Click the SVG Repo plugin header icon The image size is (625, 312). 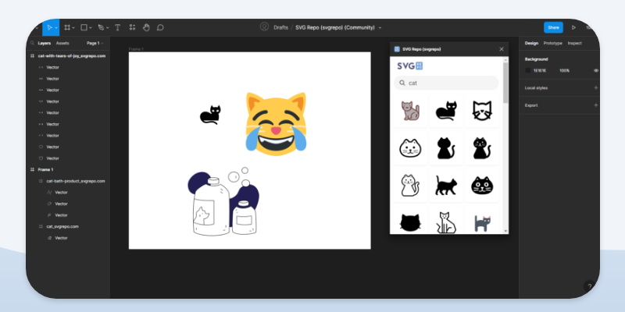coord(397,49)
